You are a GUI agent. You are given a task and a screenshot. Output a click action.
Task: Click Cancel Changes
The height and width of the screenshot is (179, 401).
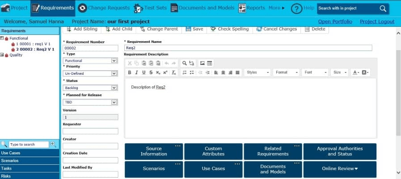(x=277, y=29)
